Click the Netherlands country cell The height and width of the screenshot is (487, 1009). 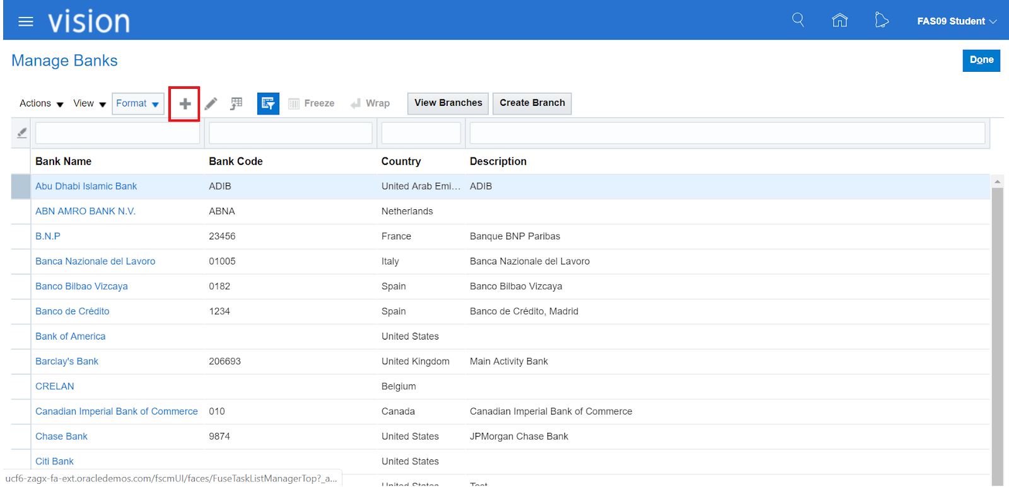[407, 212]
